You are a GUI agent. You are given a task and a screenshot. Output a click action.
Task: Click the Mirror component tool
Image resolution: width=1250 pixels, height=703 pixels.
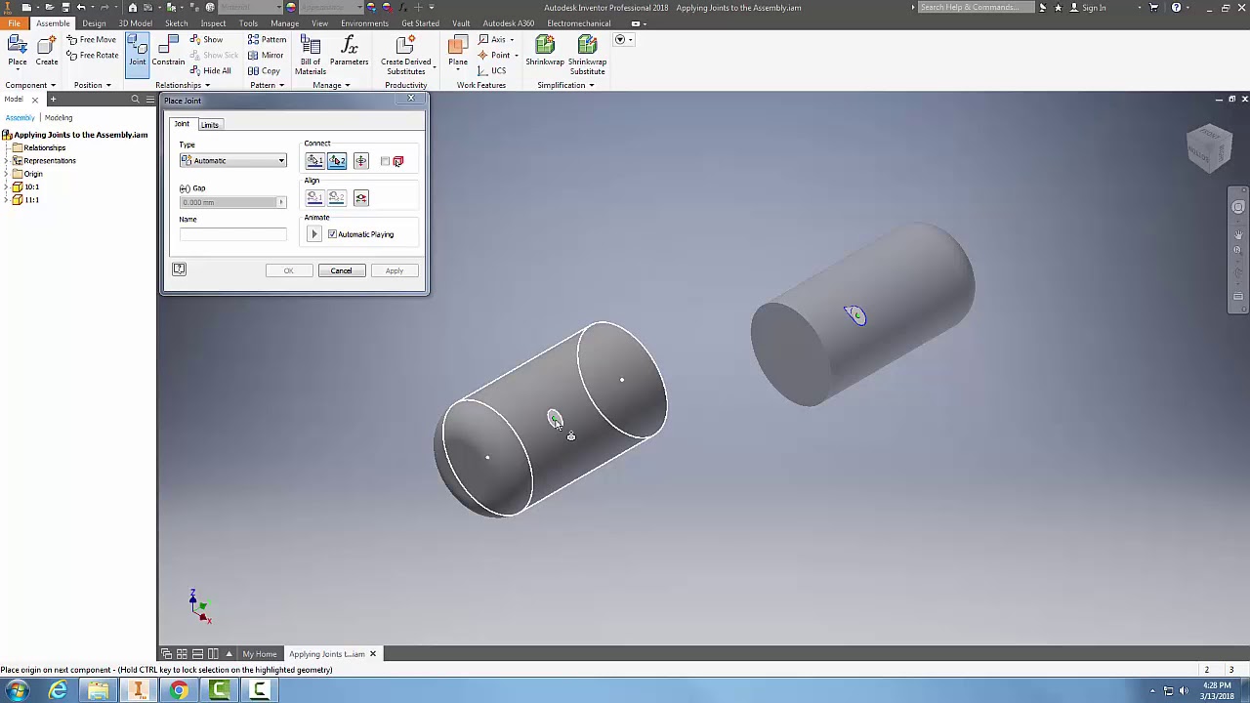pos(266,55)
